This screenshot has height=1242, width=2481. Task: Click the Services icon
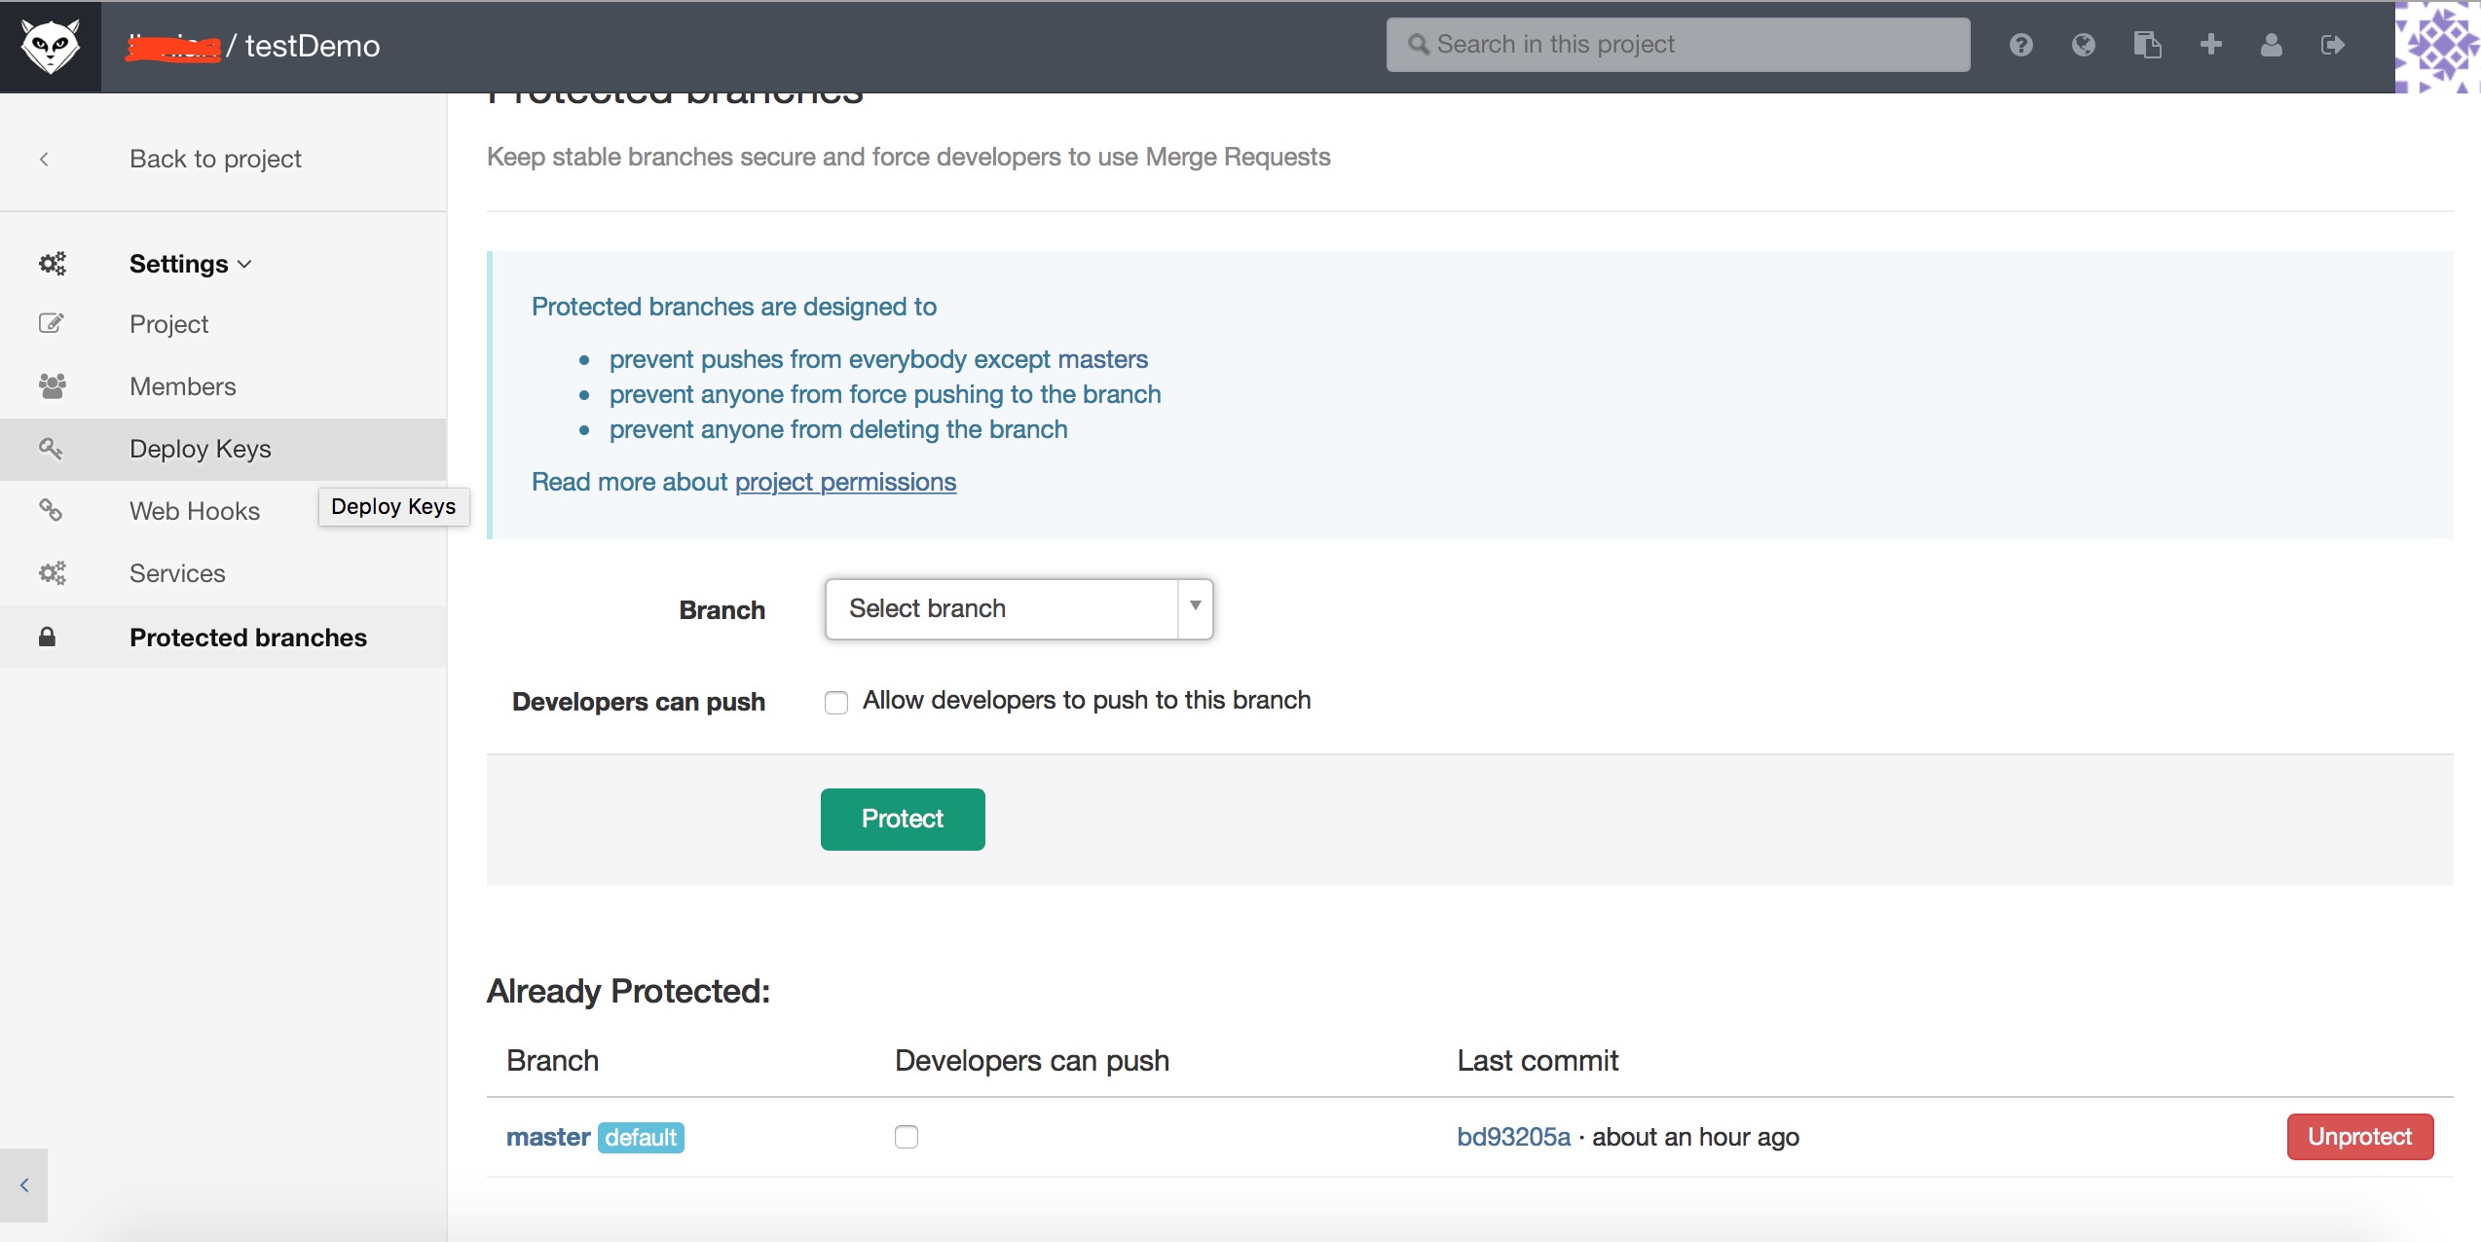(x=54, y=573)
